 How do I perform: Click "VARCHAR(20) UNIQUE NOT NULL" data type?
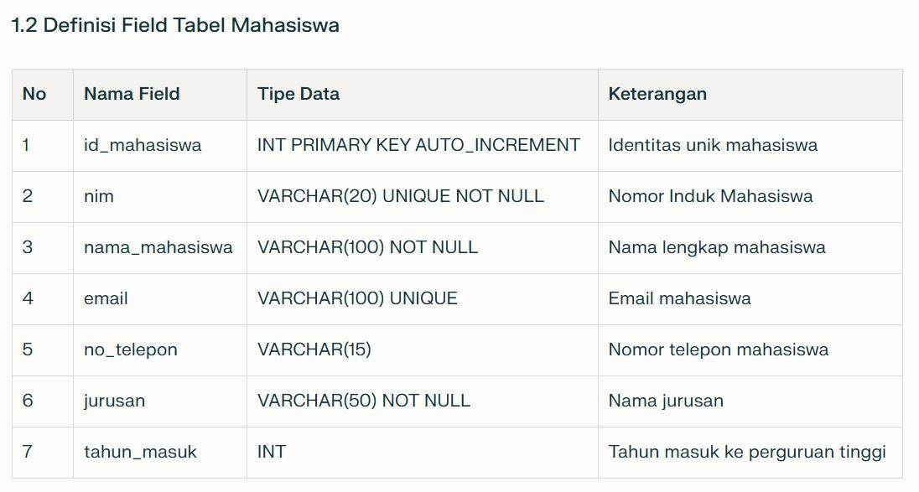click(x=401, y=196)
